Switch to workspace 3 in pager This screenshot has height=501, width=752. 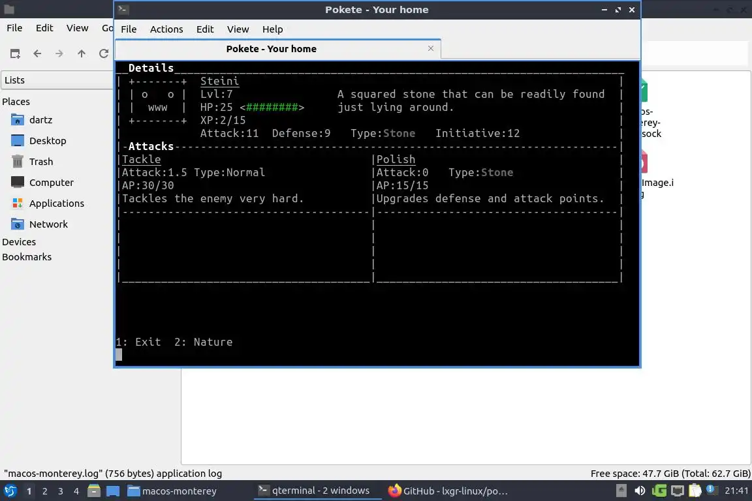pos(61,491)
